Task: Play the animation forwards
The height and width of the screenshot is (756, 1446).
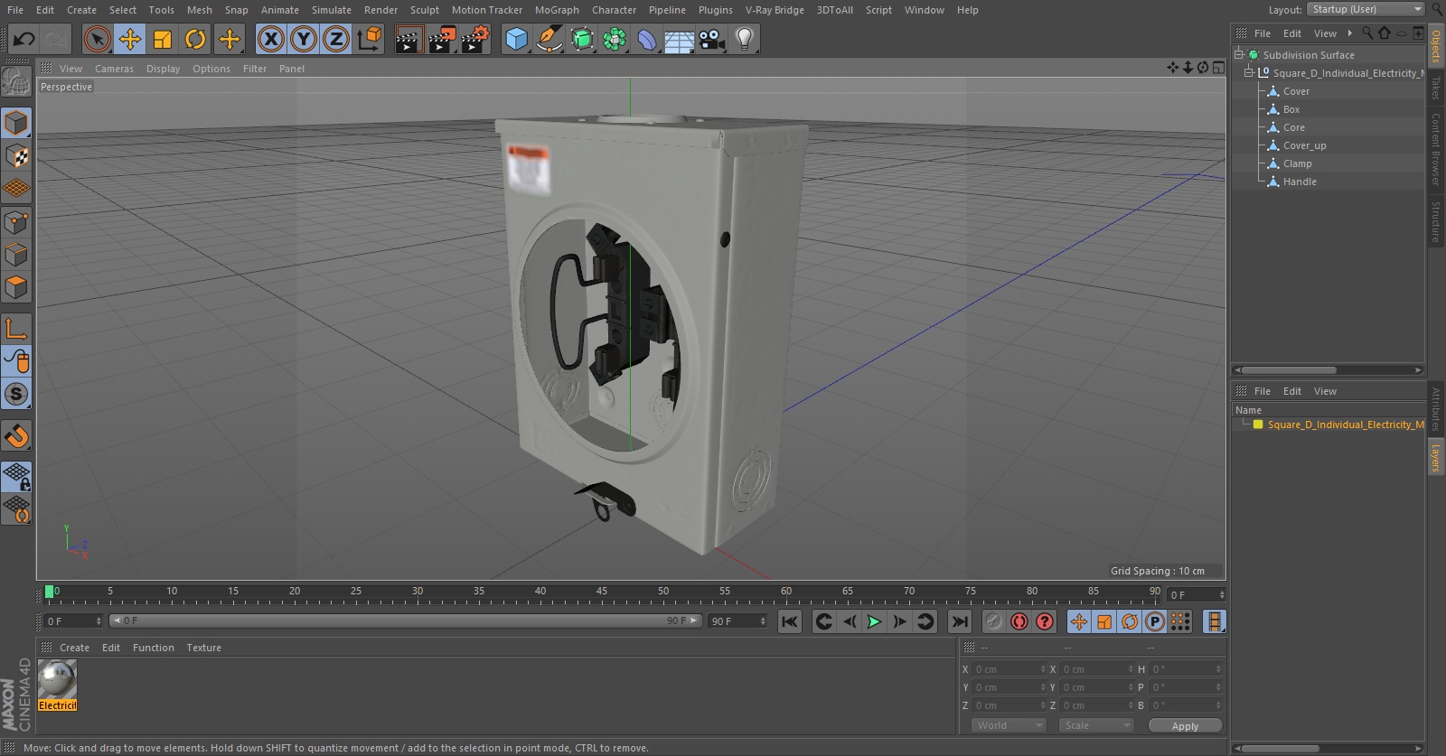Action: [x=874, y=621]
